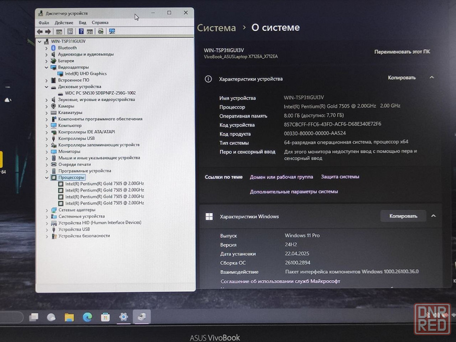Open the Файл menu

44,23
